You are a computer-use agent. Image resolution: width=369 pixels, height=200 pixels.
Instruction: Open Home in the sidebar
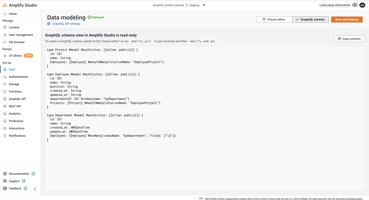coord(13,14)
